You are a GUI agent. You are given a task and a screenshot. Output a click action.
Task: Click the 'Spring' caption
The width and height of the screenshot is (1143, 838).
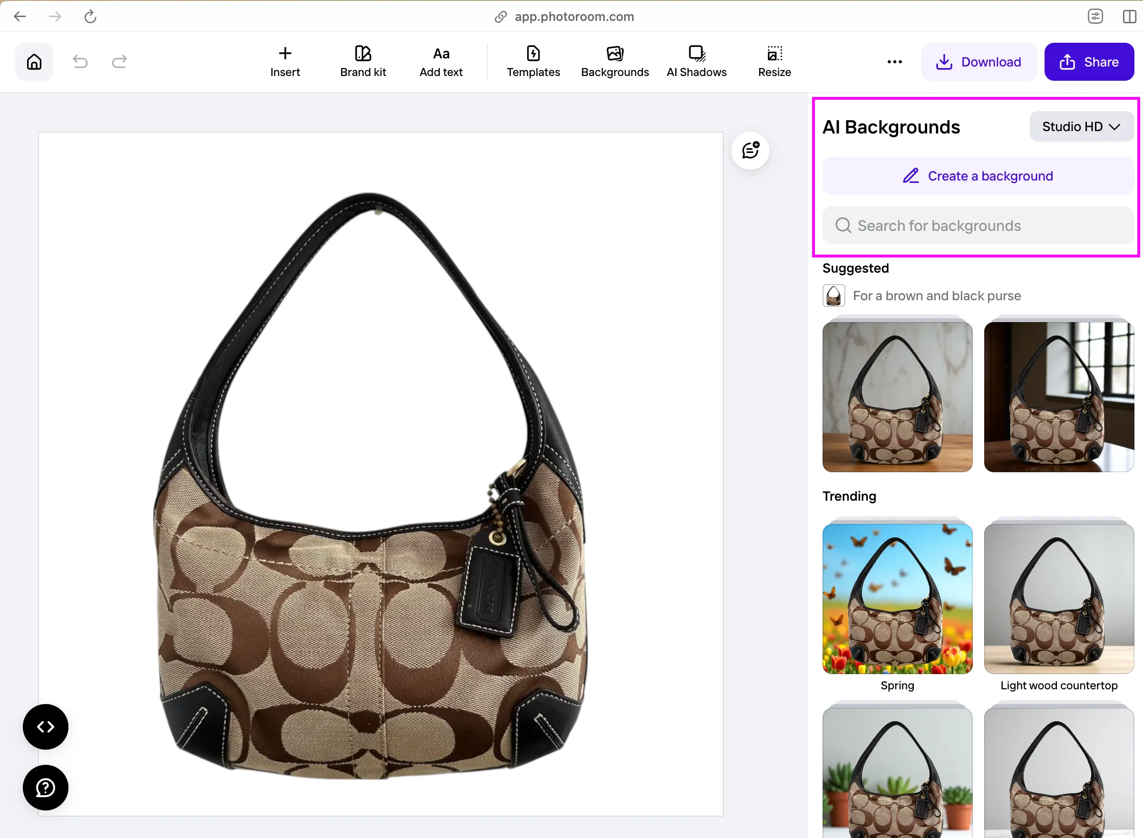897,686
